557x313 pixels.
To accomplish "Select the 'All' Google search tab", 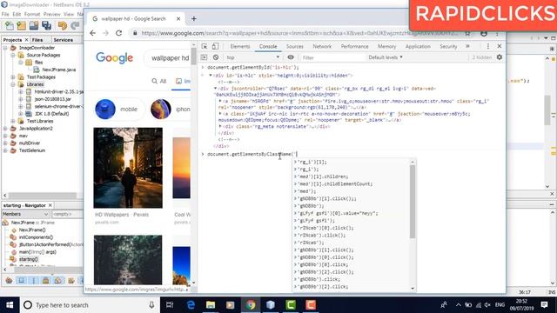I will tap(158, 81).
